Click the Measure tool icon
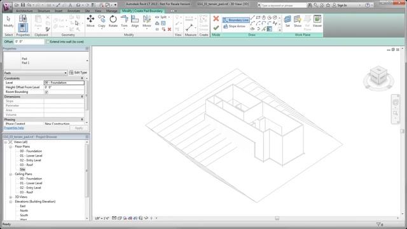Screen dimensions: 407x229 pyautogui.click(x=190, y=27)
